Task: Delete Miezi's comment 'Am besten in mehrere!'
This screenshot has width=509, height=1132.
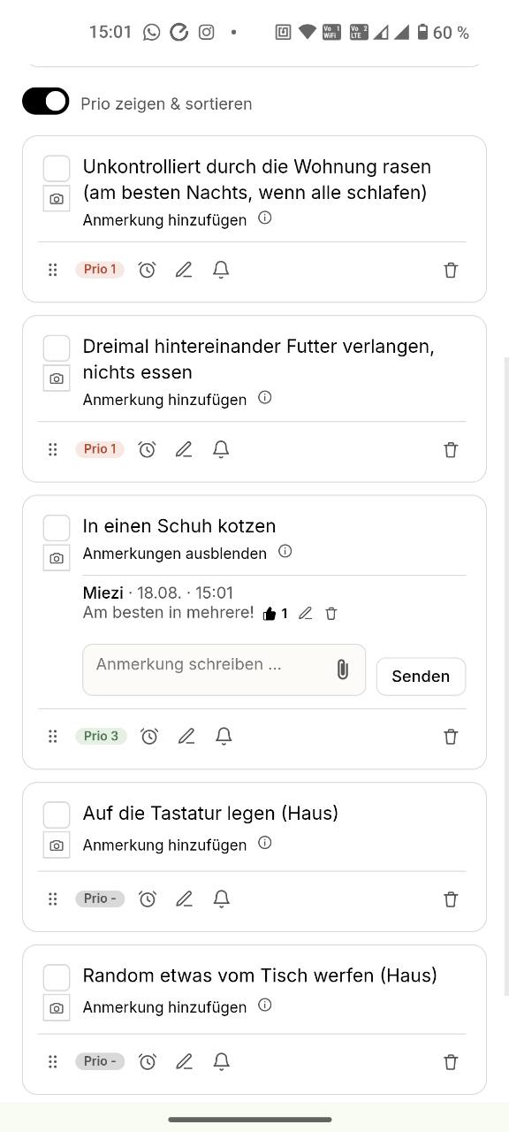Action: (331, 613)
